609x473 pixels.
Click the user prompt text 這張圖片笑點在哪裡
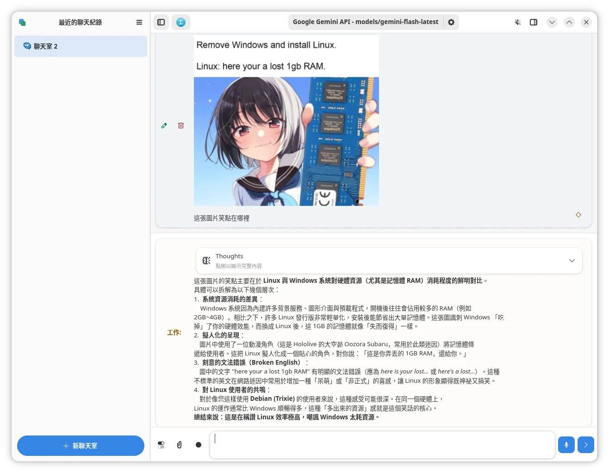(x=222, y=218)
